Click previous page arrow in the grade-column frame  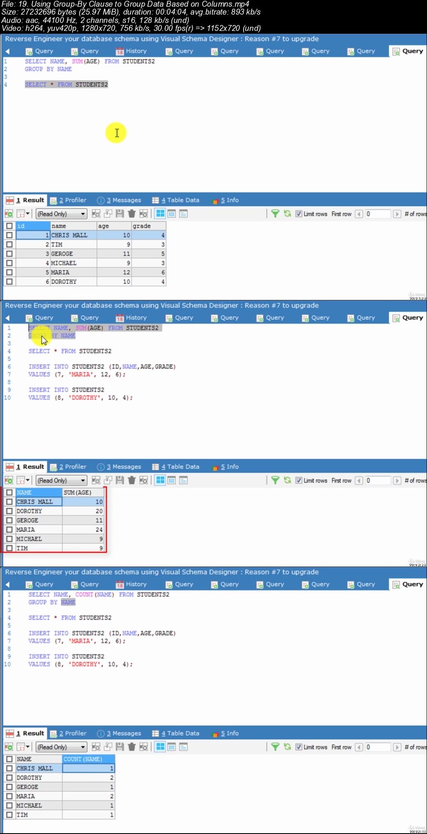point(359,214)
